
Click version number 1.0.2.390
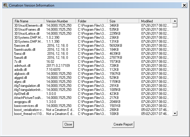click(53, 38)
